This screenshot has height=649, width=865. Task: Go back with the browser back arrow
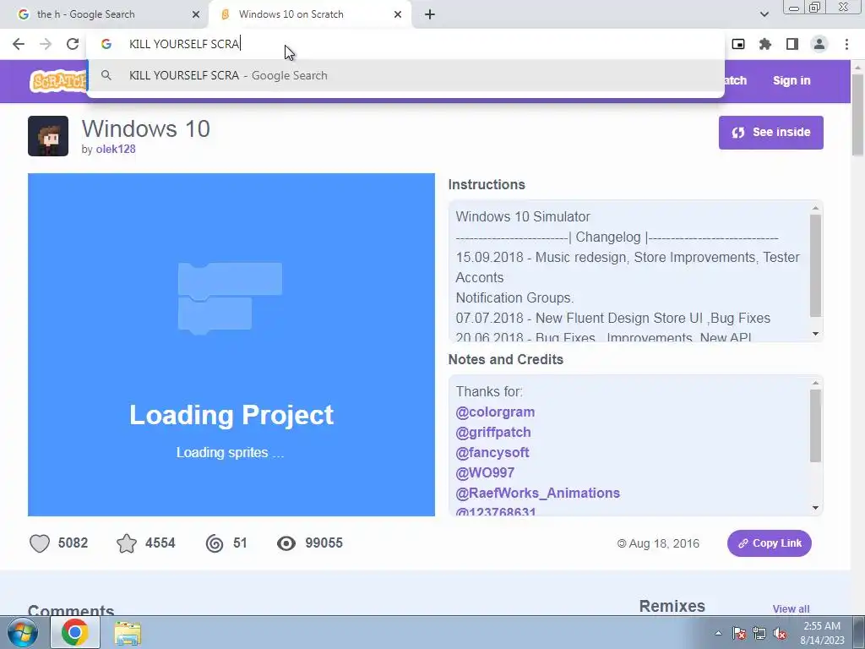tap(19, 44)
